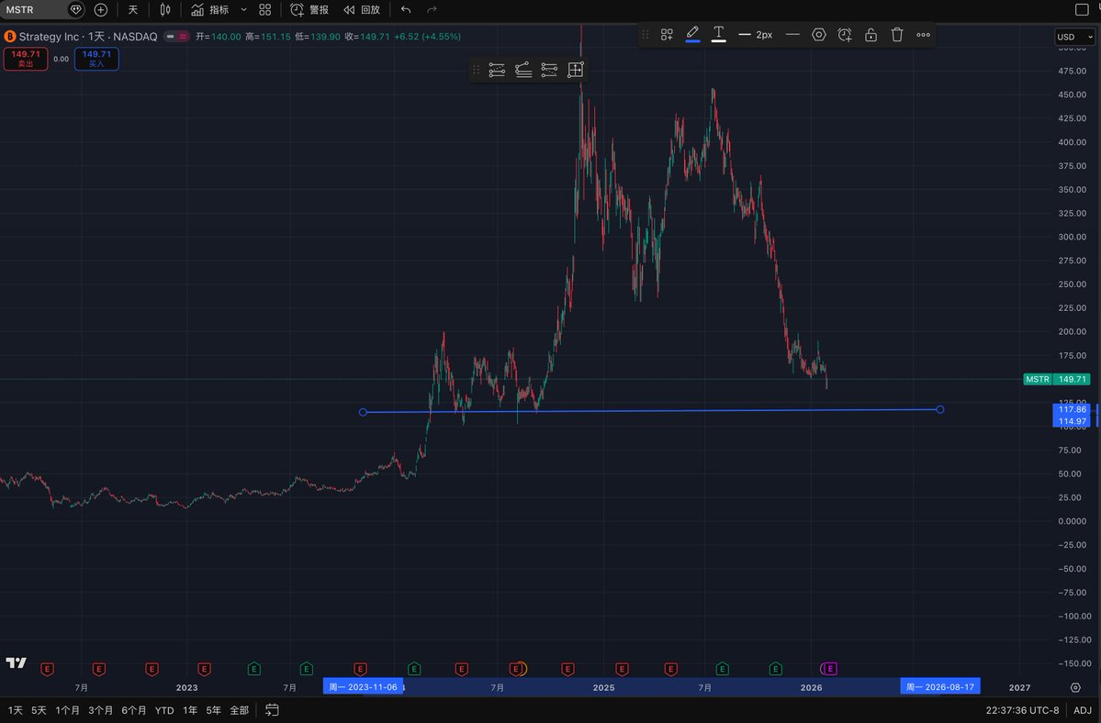Click the undo arrow in the toolbar
The width and height of the screenshot is (1101, 723).
click(x=406, y=9)
